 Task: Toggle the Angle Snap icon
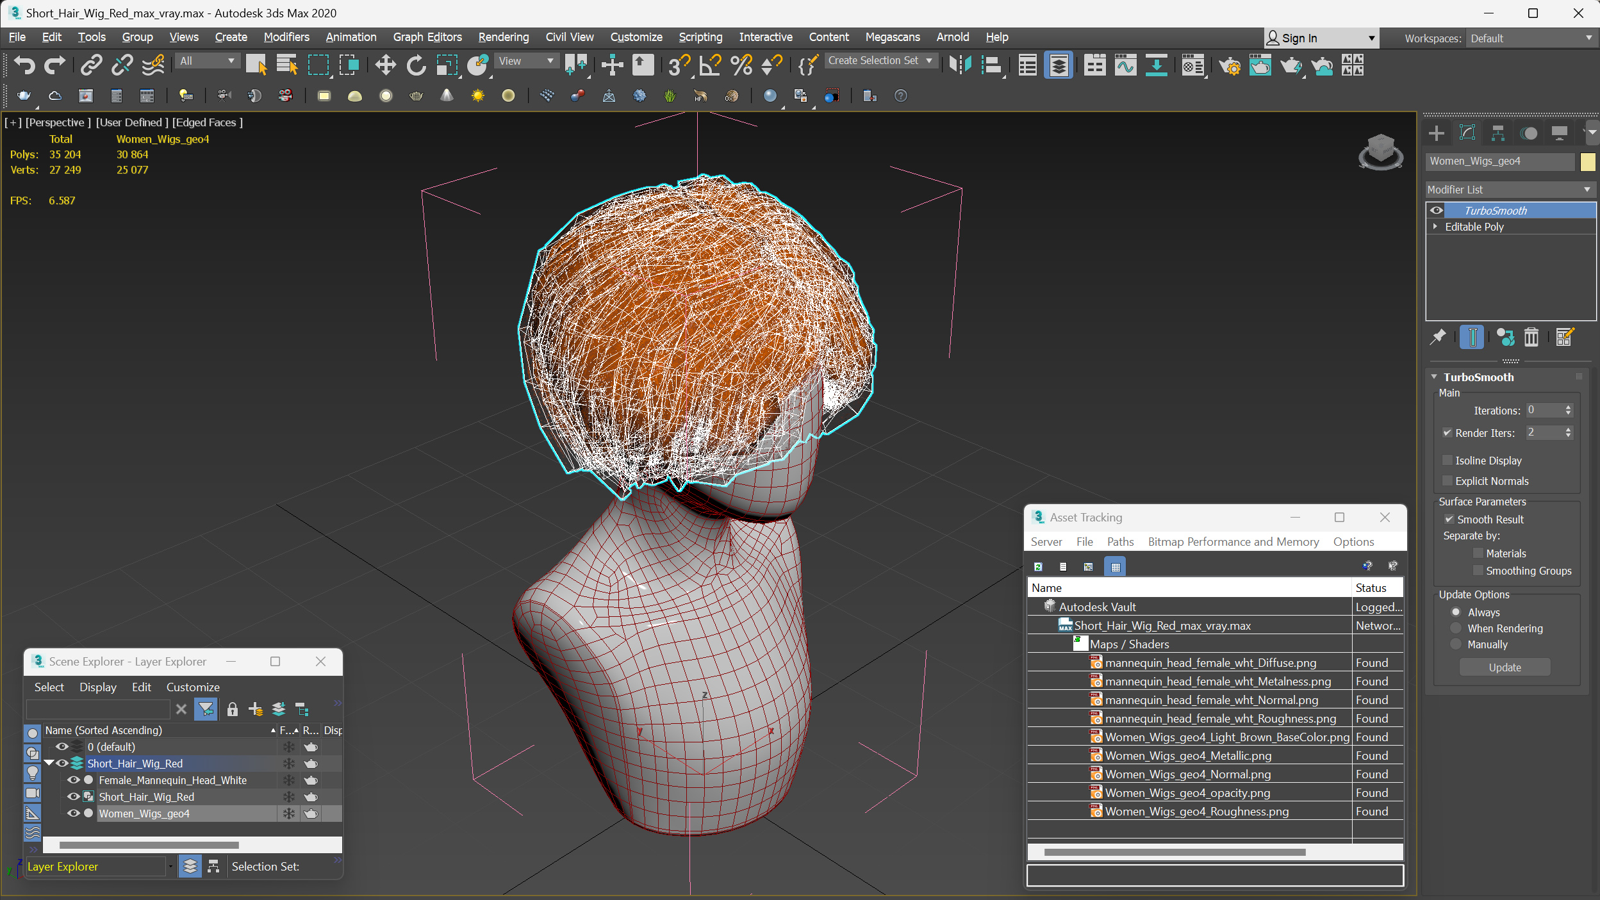pos(710,65)
